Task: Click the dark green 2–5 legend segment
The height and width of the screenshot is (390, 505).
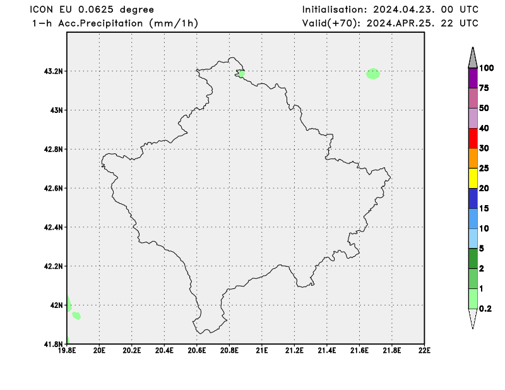Action: 473,258
